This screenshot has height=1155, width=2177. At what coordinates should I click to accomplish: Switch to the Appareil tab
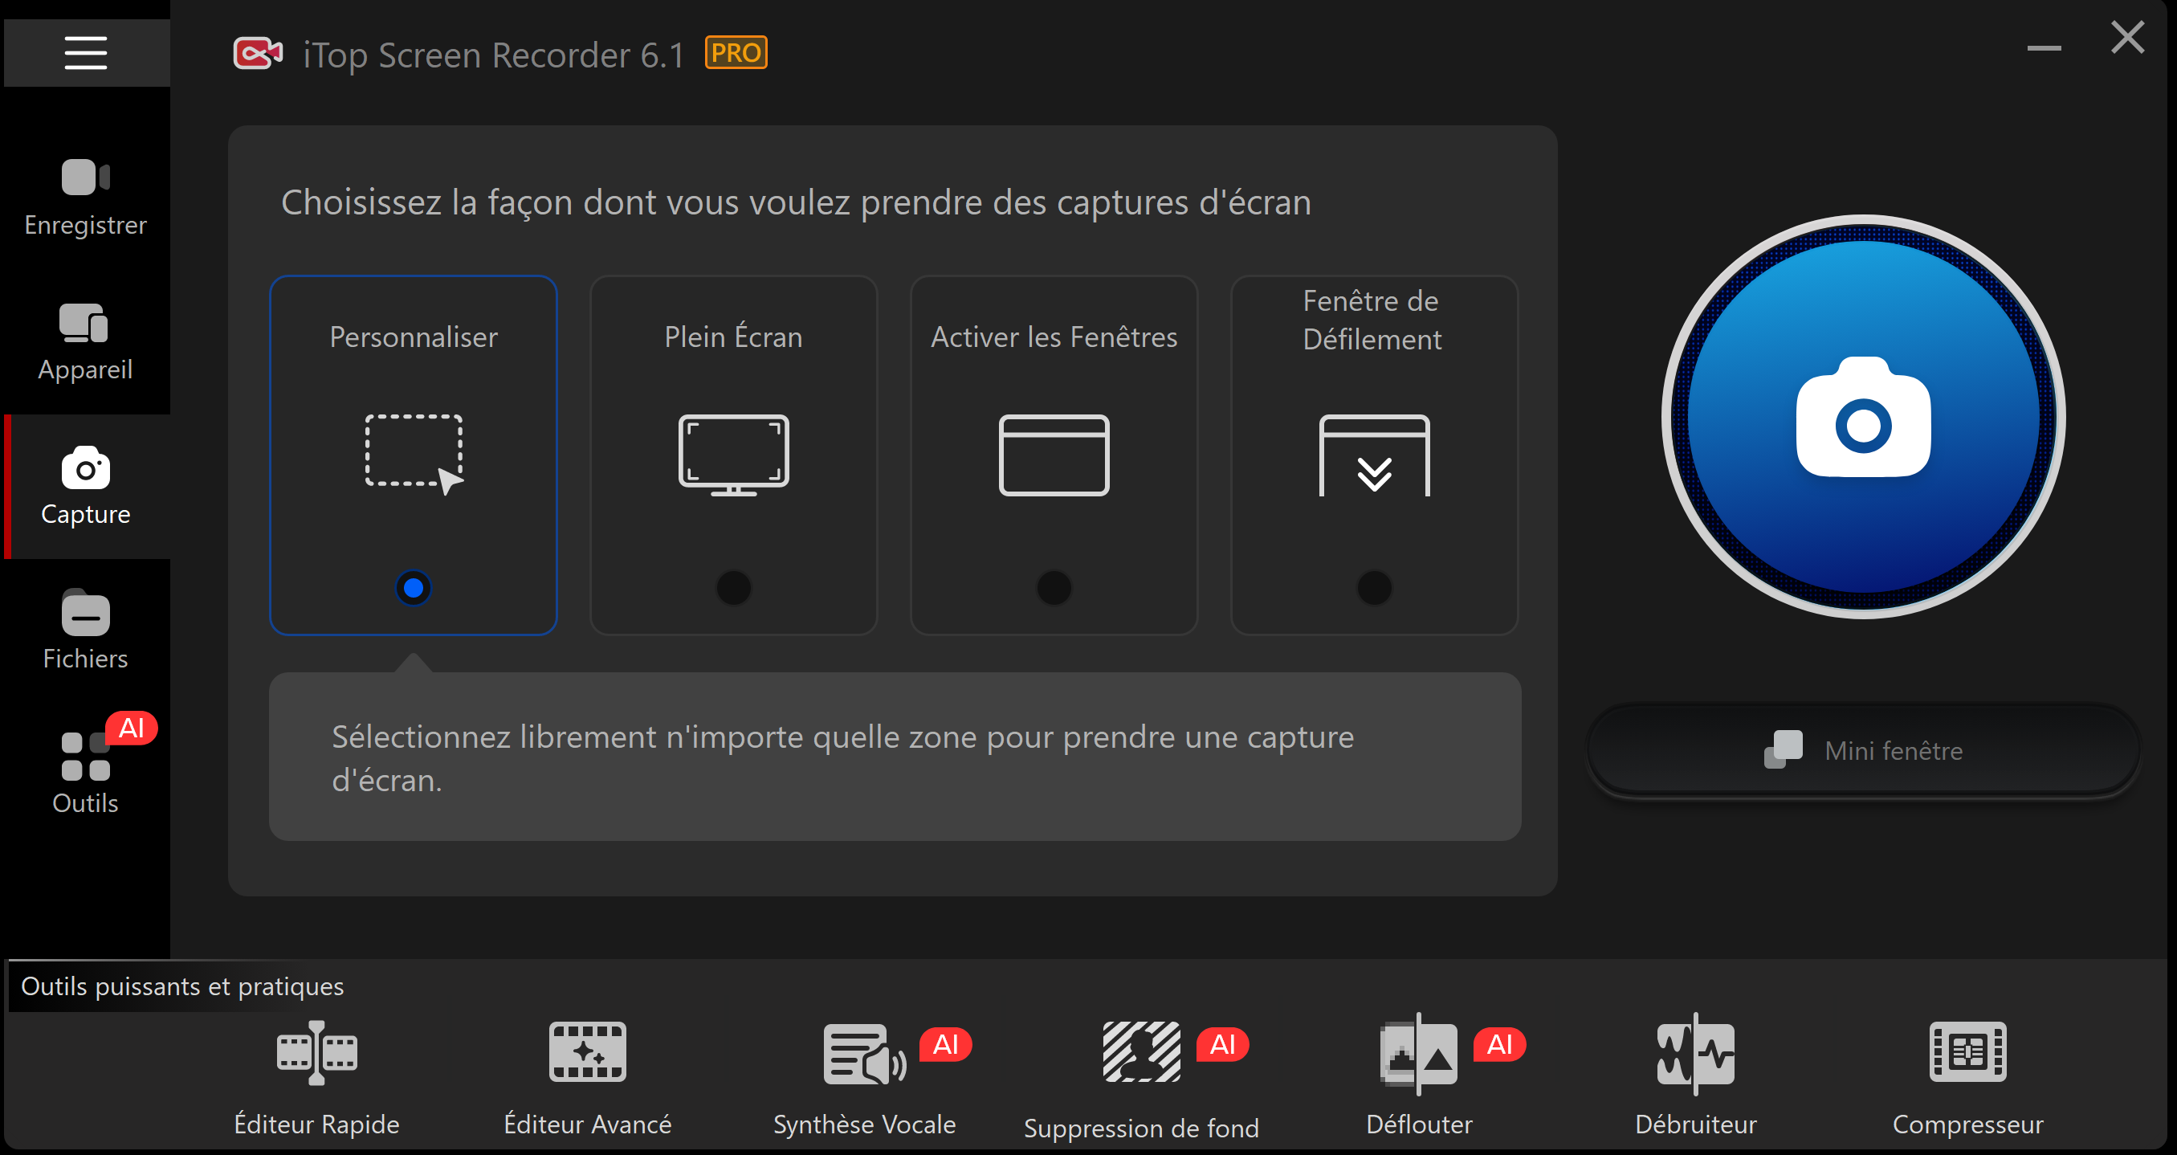(x=85, y=342)
